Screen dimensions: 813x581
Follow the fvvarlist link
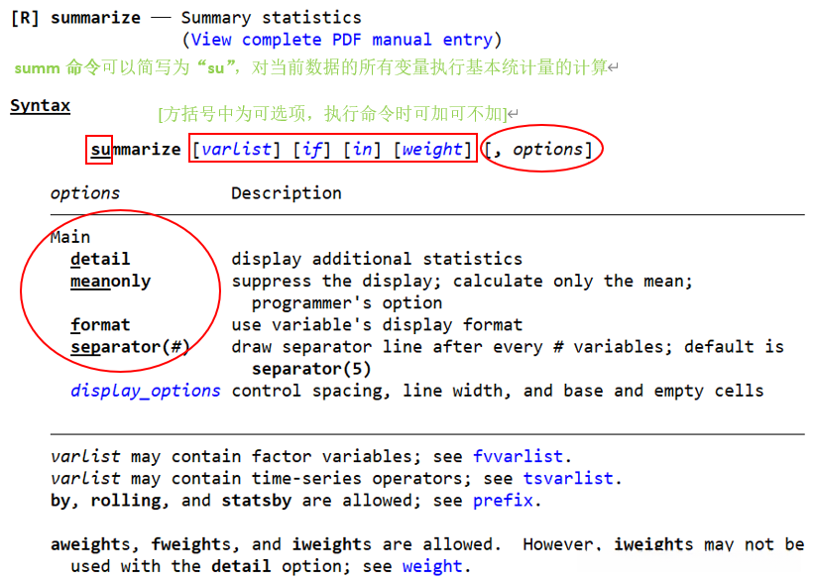coord(518,456)
